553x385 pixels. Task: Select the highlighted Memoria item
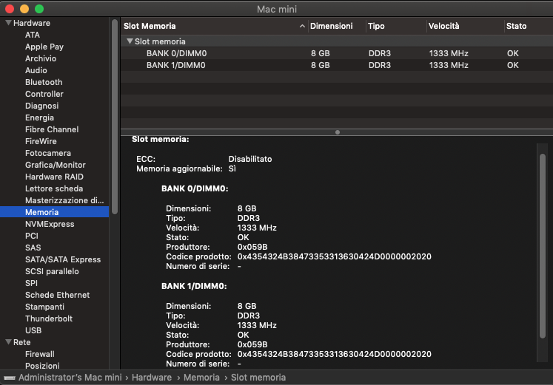[54, 212]
